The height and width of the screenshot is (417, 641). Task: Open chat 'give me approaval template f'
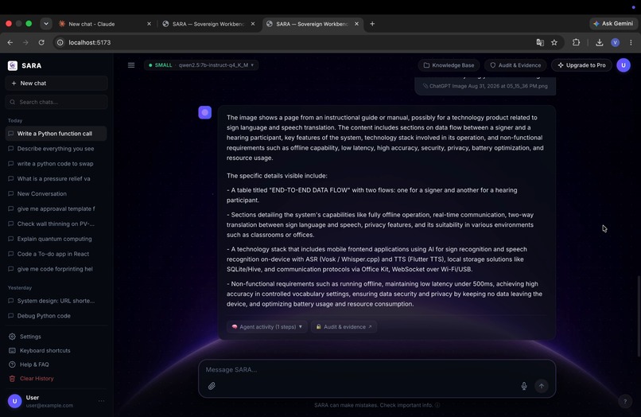56,208
